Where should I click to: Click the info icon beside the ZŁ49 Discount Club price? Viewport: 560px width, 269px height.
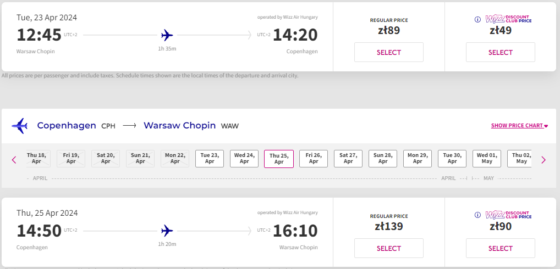477,20
